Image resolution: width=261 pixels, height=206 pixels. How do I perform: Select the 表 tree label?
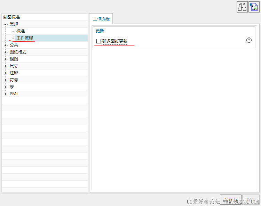point(12,87)
